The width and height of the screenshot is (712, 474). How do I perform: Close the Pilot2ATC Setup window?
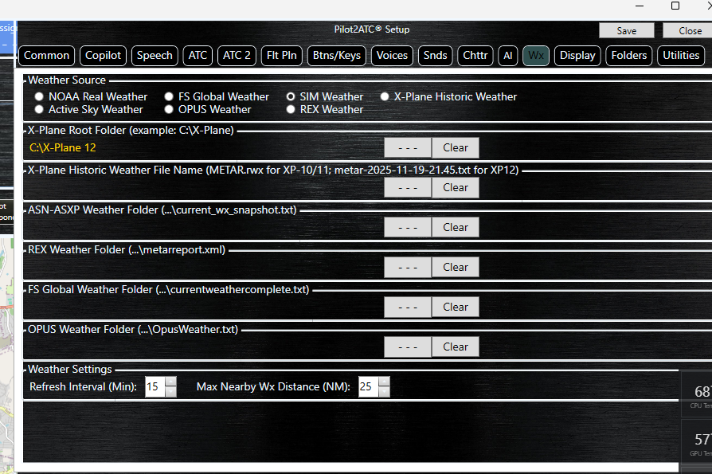689,31
